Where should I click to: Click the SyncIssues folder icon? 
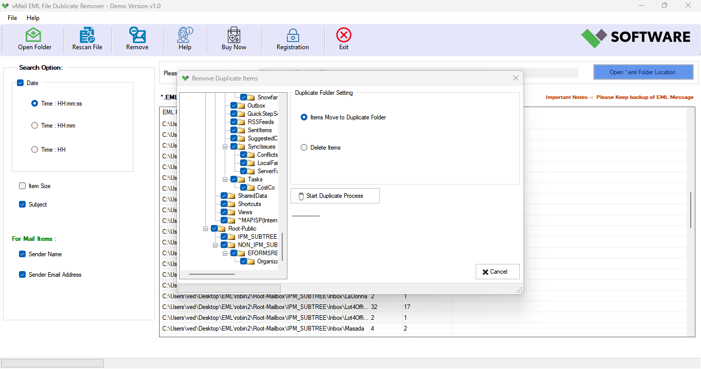[x=241, y=147]
